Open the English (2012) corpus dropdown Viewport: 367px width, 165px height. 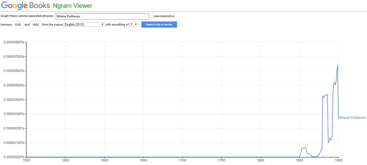pyautogui.click(x=84, y=24)
